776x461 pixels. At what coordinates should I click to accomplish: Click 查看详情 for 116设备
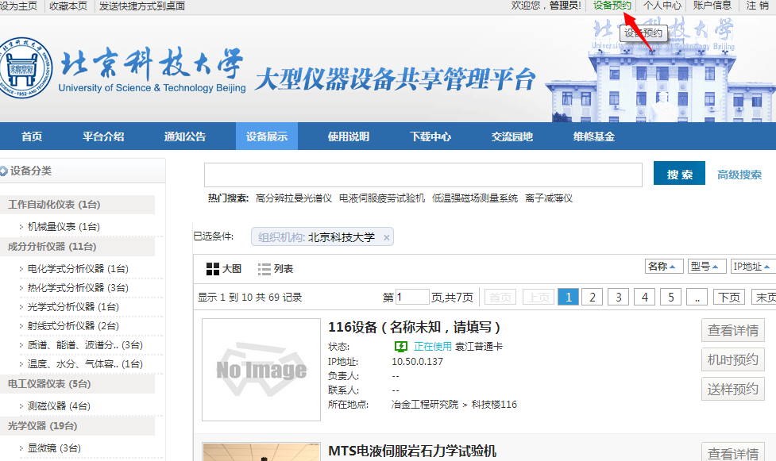click(732, 330)
